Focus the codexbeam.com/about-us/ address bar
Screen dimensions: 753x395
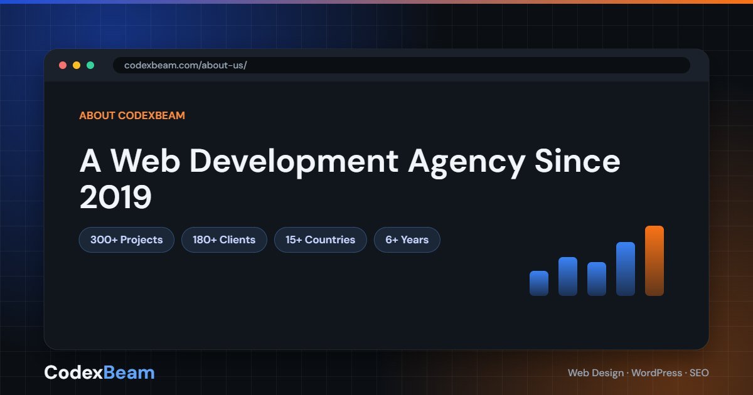402,65
